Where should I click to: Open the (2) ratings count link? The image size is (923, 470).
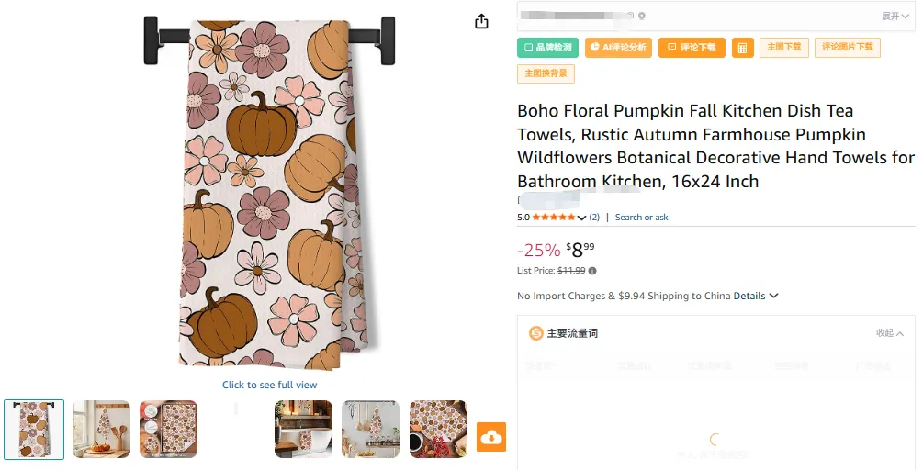[x=594, y=218]
